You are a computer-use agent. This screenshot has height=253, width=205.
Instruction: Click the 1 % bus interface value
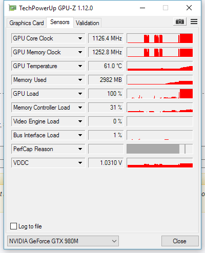pyautogui.click(x=106, y=135)
